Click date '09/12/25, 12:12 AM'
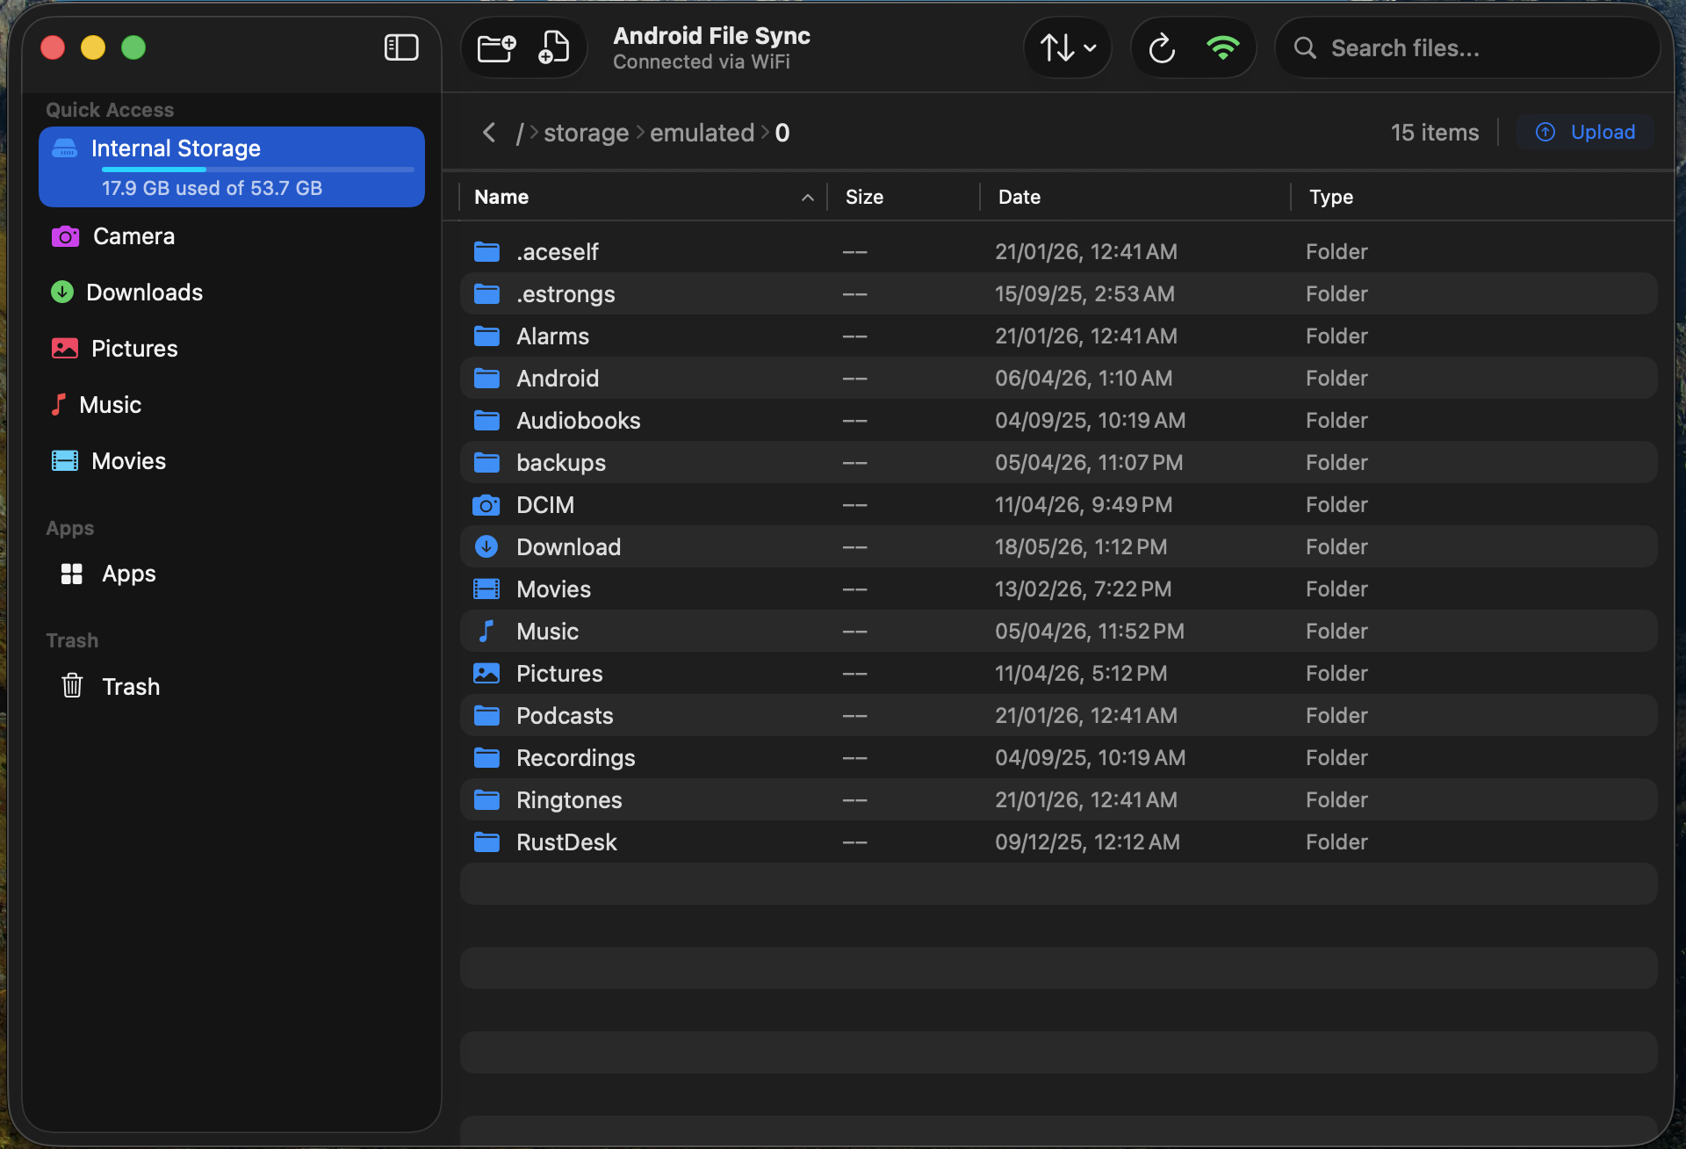1686x1149 pixels. point(1087,842)
